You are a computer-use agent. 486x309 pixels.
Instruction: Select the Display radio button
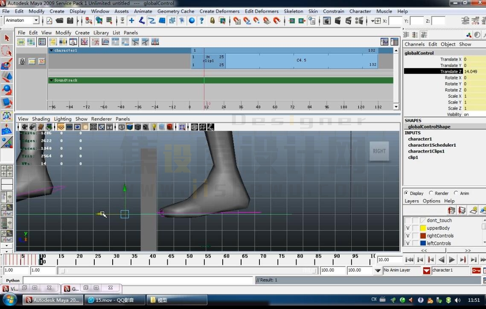click(x=406, y=193)
